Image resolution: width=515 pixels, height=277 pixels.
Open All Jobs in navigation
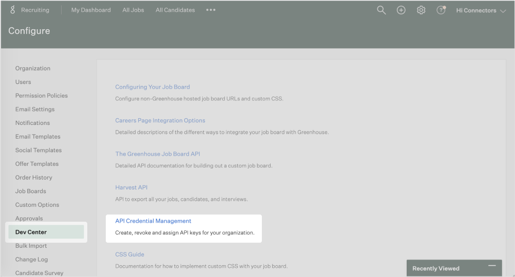[133, 10]
